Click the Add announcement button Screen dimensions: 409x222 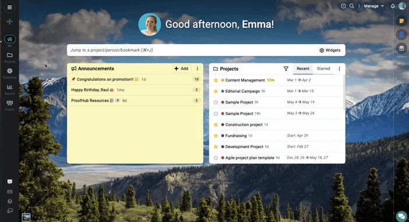point(182,69)
